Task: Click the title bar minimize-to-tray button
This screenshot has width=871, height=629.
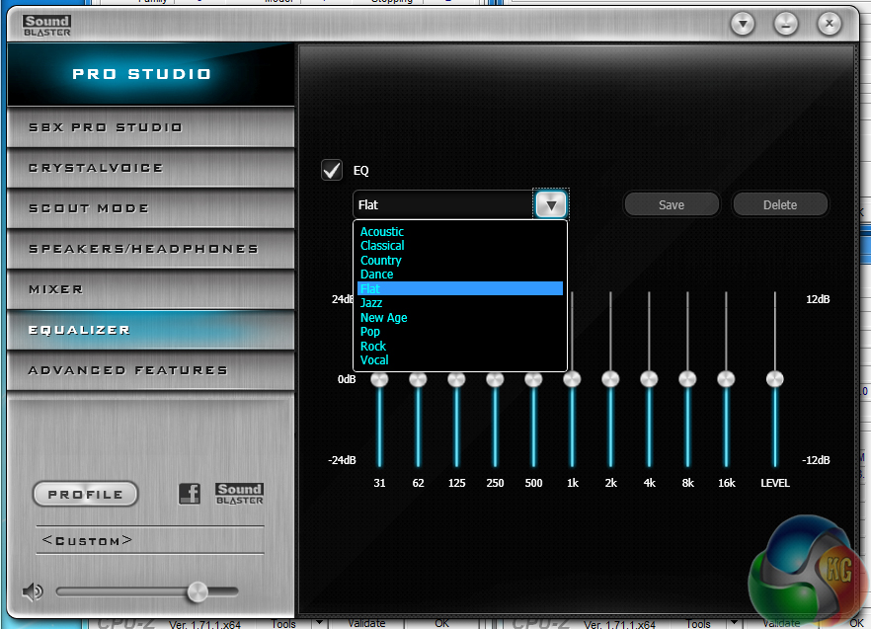Action: point(786,24)
